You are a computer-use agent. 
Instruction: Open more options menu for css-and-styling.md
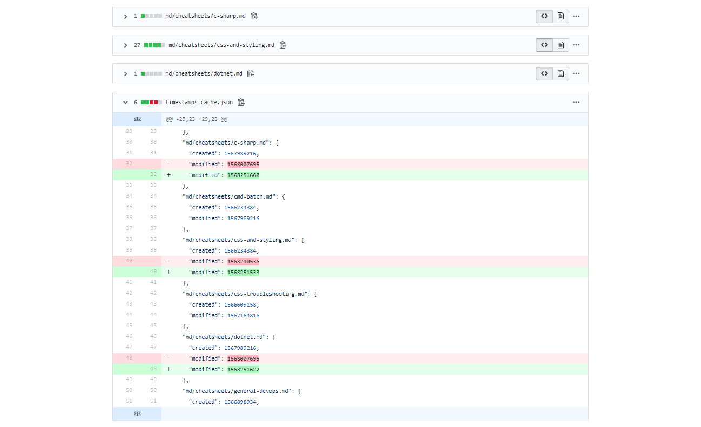click(576, 45)
